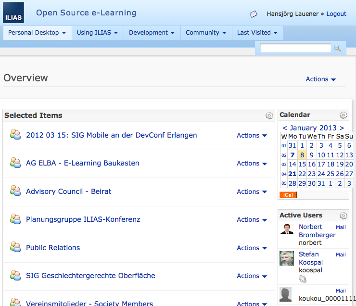
Task: Open Calendar block settings gear
Action: (343, 115)
